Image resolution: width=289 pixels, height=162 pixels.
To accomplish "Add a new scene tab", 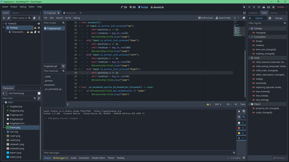I will coord(80,13).
